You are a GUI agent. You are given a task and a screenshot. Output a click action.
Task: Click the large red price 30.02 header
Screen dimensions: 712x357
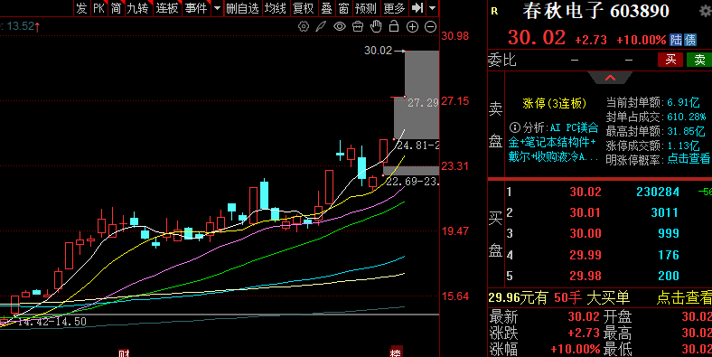click(537, 37)
